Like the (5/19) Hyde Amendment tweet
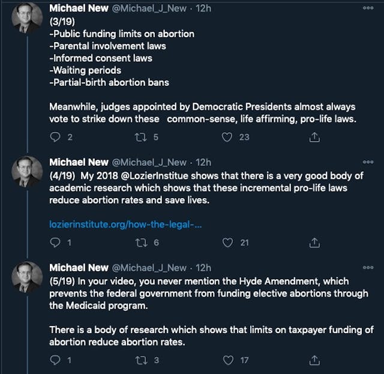384x374 pixels. tap(227, 360)
